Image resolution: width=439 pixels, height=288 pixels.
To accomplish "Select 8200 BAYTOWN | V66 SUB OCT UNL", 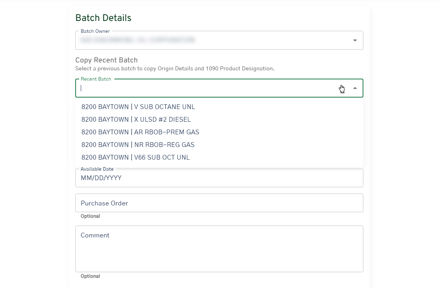I will coord(219,157).
